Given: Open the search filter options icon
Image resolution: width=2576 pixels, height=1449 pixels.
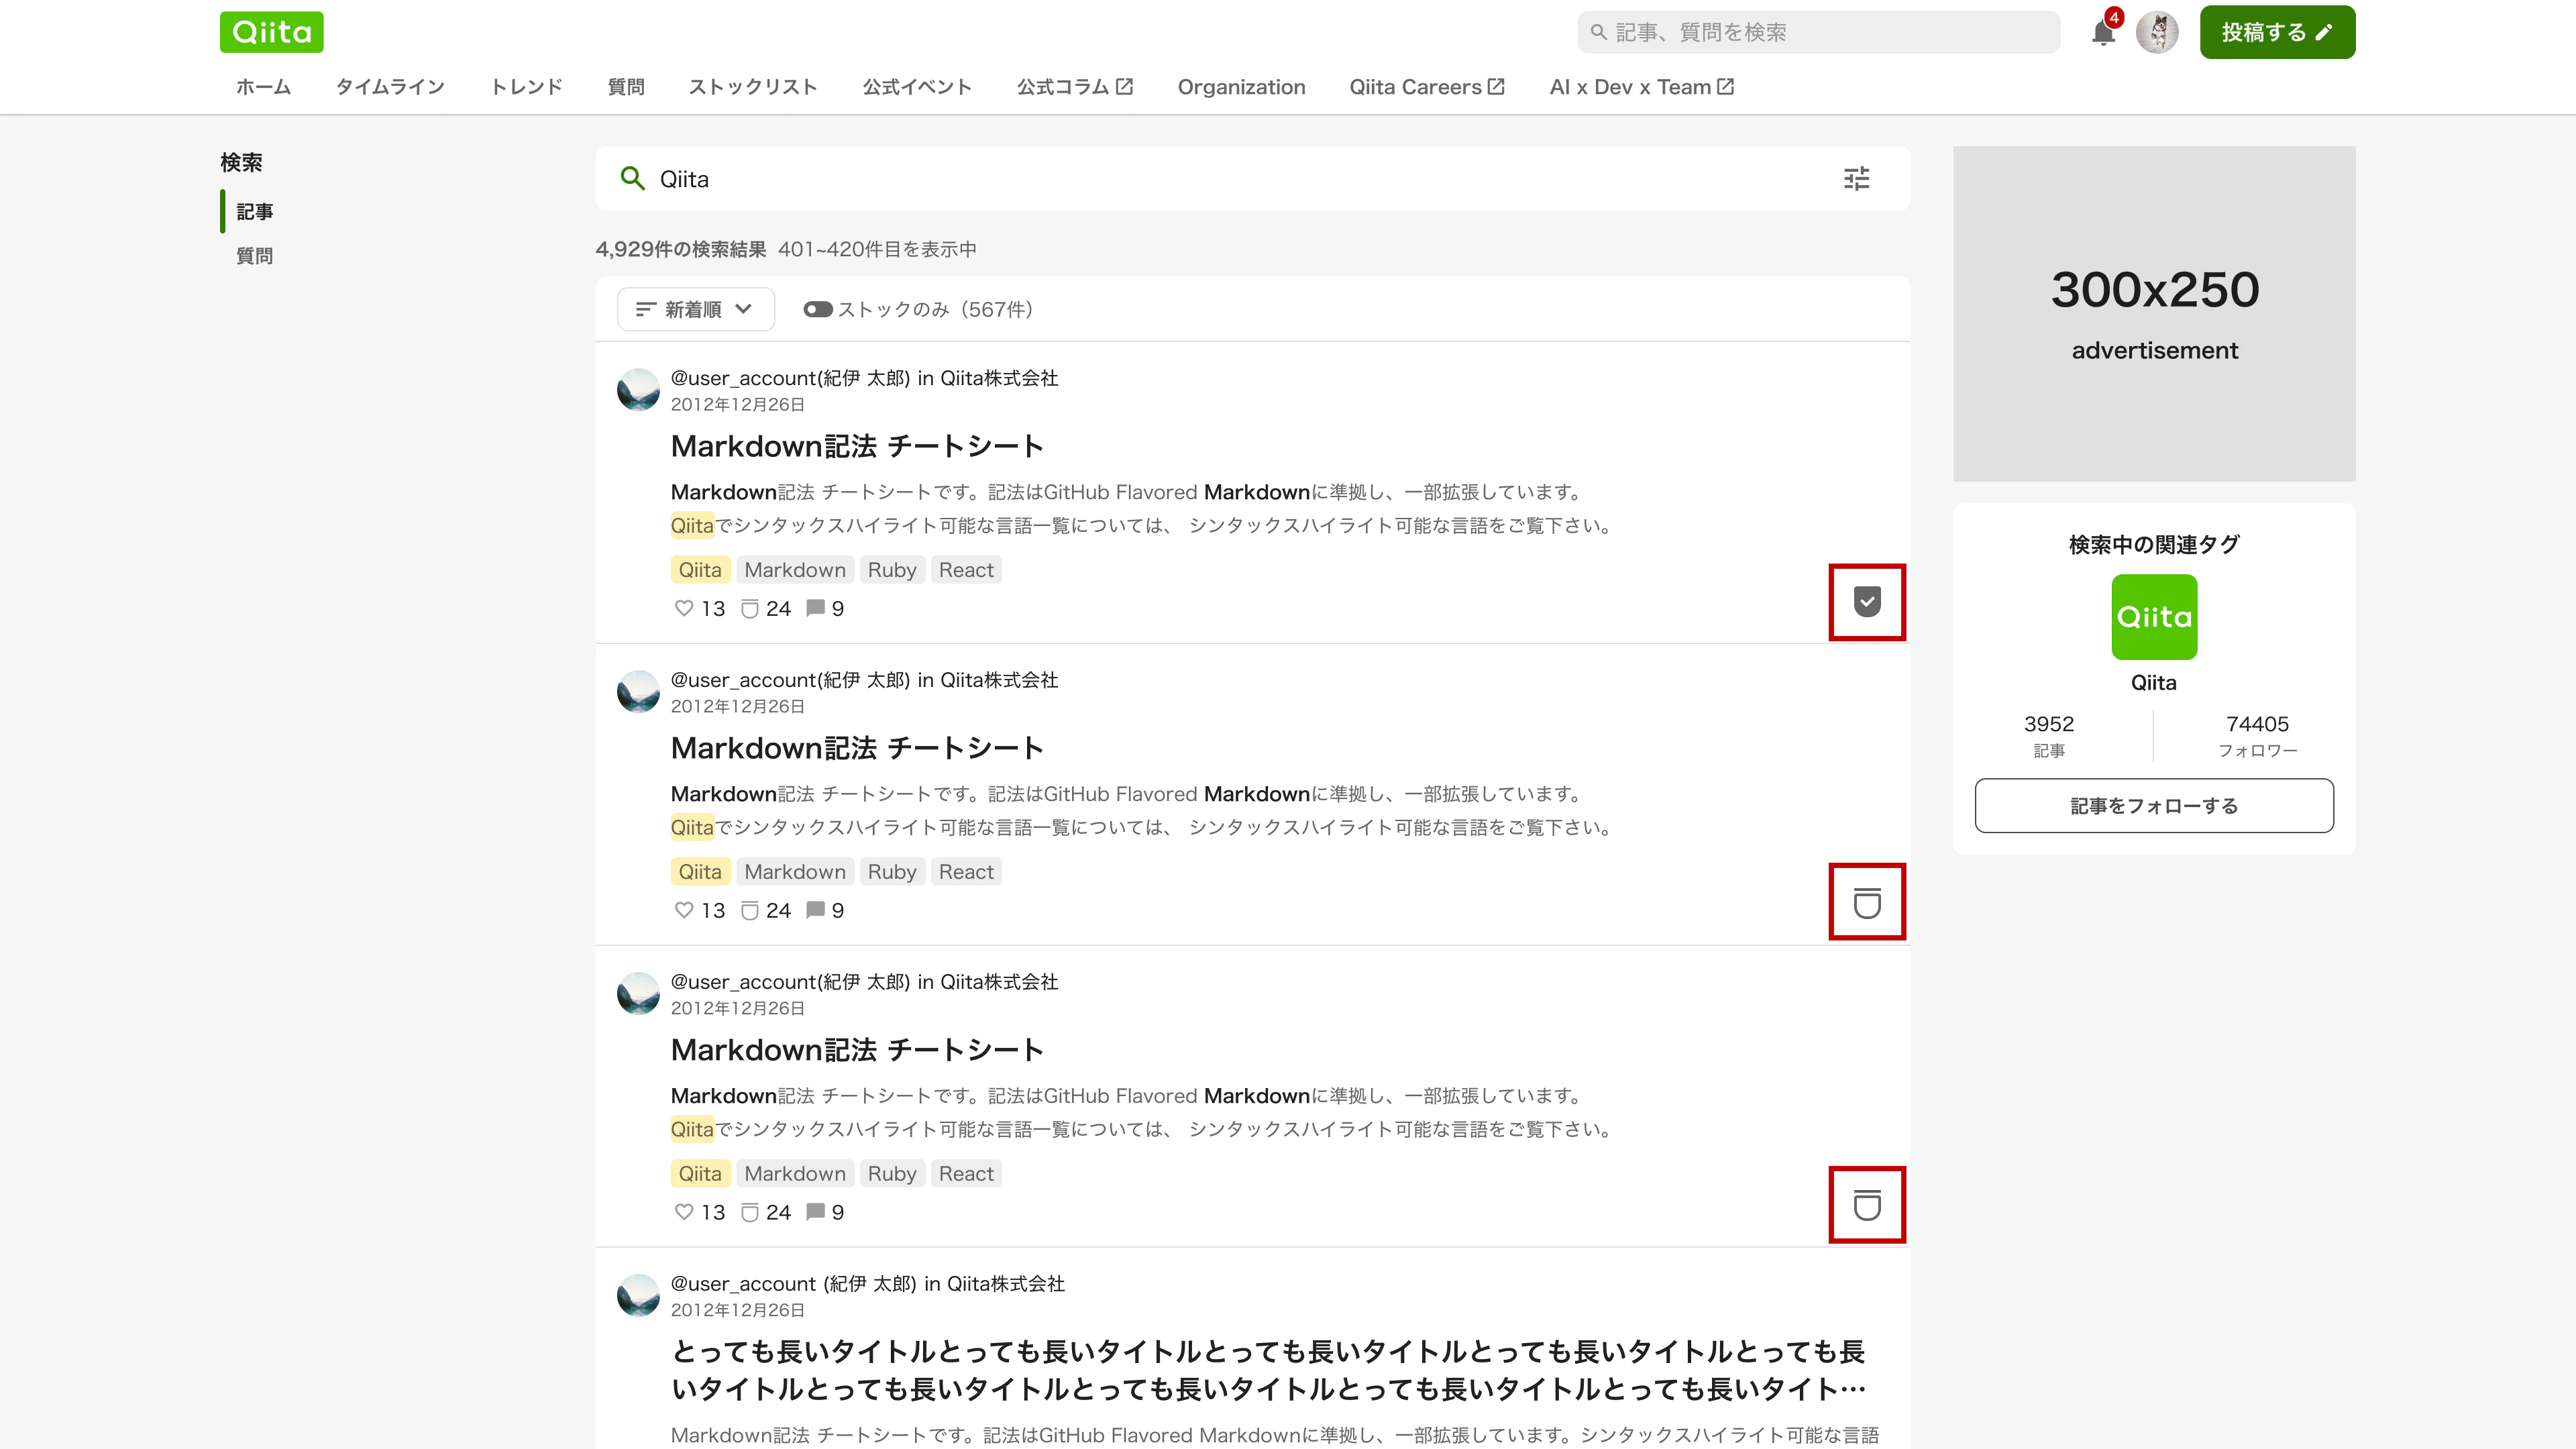Looking at the screenshot, I should pyautogui.click(x=1857, y=179).
